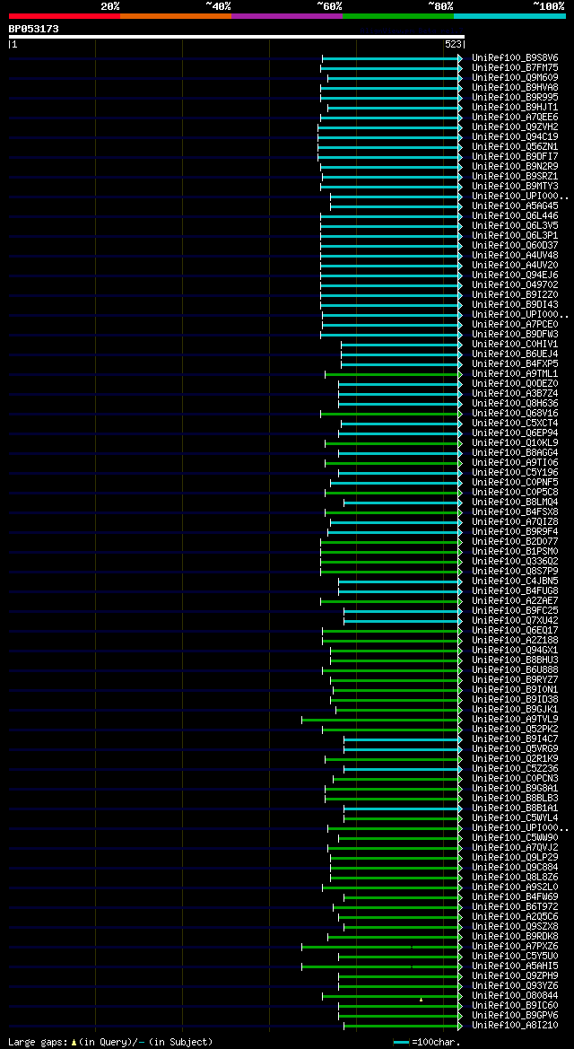Select the UniRef100_B8LMQ4 label
This screenshot has height=1049, width=574.
[x=515, y=502]
